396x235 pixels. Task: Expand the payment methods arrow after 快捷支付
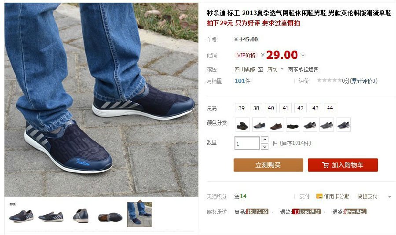click(389, 197)
